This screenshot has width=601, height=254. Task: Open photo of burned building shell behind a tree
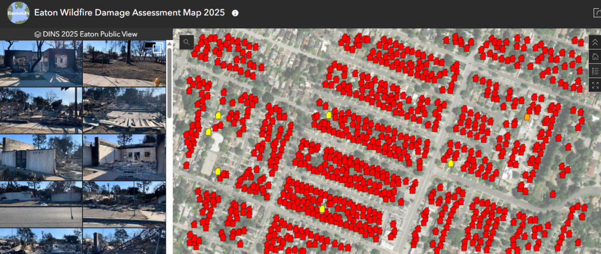tap(41, 63)
